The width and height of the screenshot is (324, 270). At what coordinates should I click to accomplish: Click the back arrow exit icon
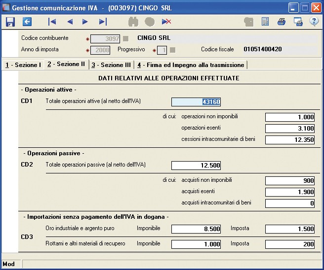click(27, 22)
